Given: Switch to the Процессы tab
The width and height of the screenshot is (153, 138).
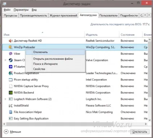Looking at the screenshot, I should [x=10, y=15].
